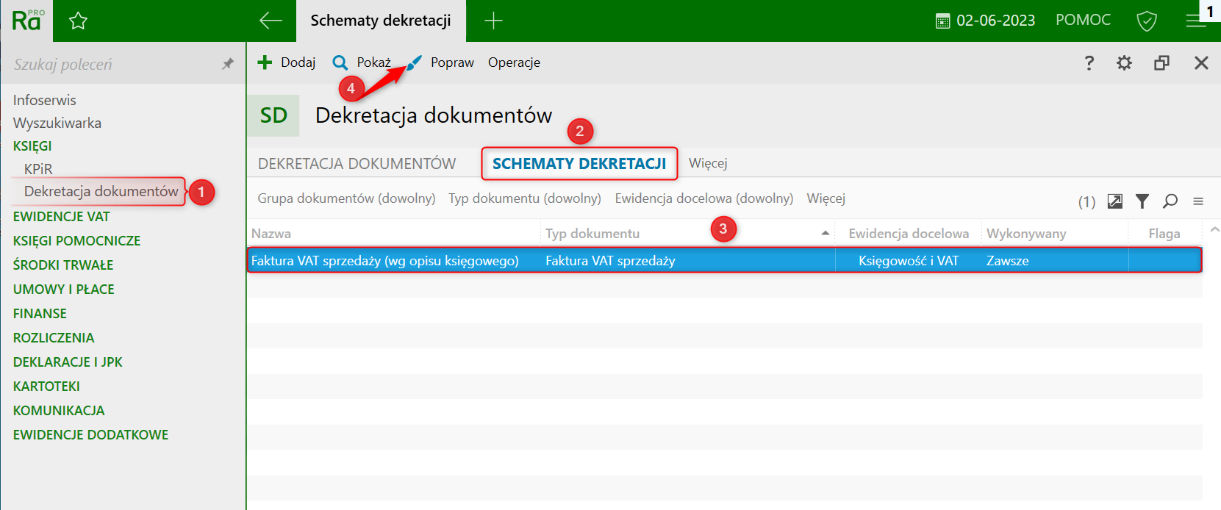Open KPiR under KSIĘGI
This screenshot has height=510, width=1221.
[x=38, y=169]
